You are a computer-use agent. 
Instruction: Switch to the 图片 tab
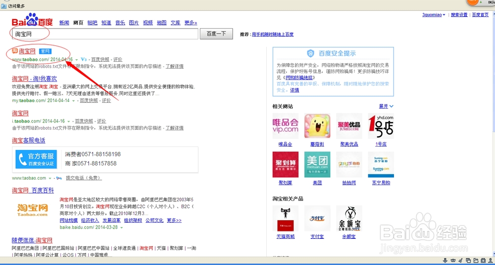[134, 23]
